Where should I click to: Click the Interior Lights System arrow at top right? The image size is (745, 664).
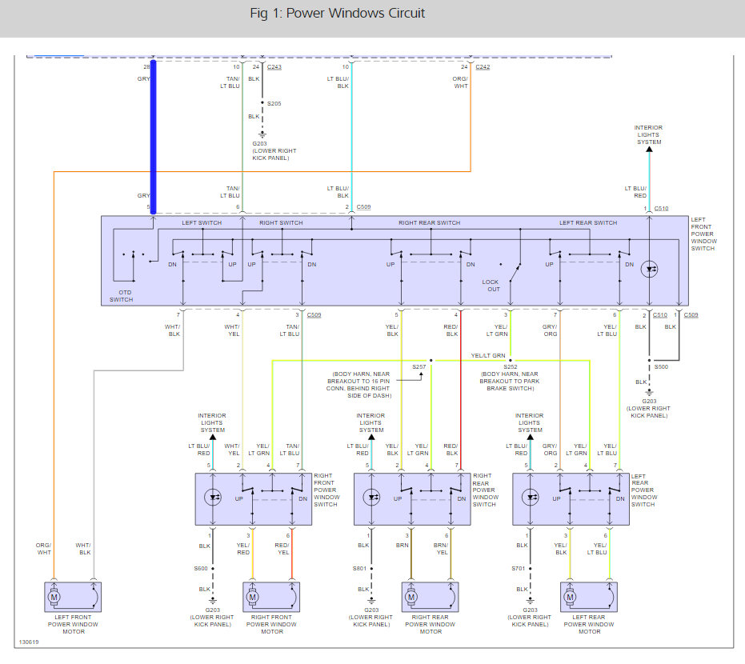650,149
